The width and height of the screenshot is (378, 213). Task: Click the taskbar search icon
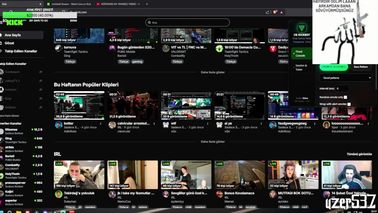tap(9, 212)
